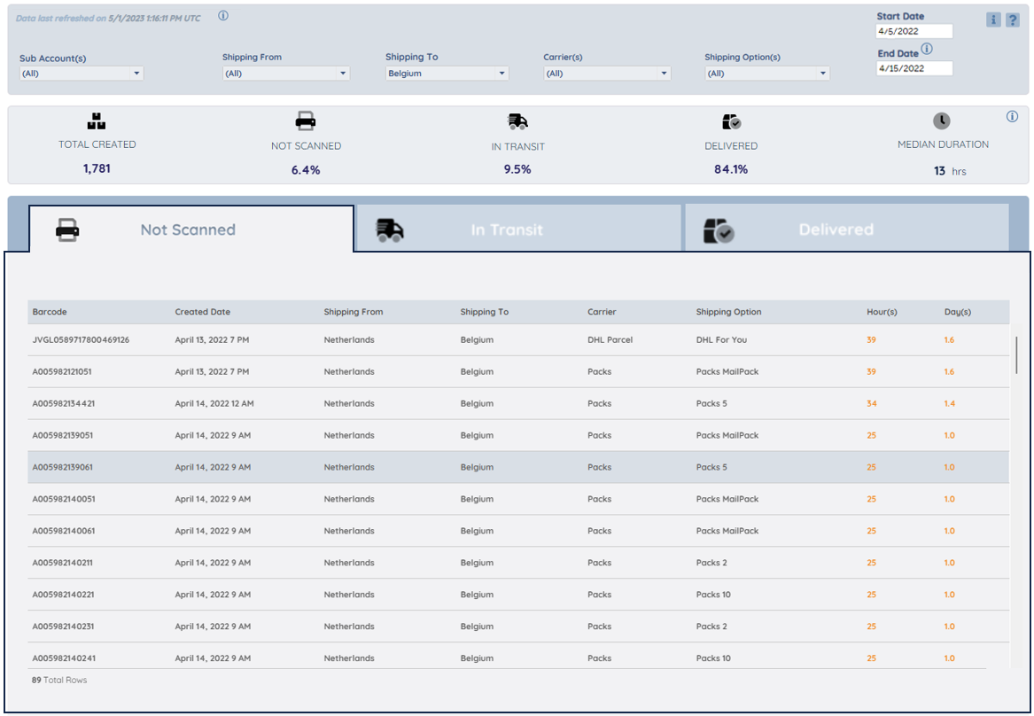This screenshot has height=716, width=1034.
Task: Sort by the Created Date column header
Action: coord(202,312)
